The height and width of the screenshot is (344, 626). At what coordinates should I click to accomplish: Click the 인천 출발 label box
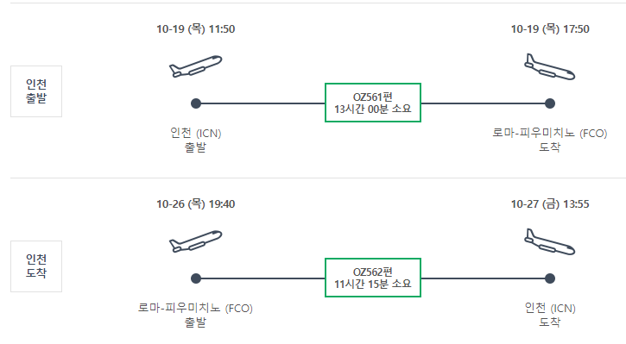(36, 91)
